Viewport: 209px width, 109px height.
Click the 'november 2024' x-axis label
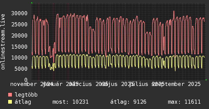[32, 84]
